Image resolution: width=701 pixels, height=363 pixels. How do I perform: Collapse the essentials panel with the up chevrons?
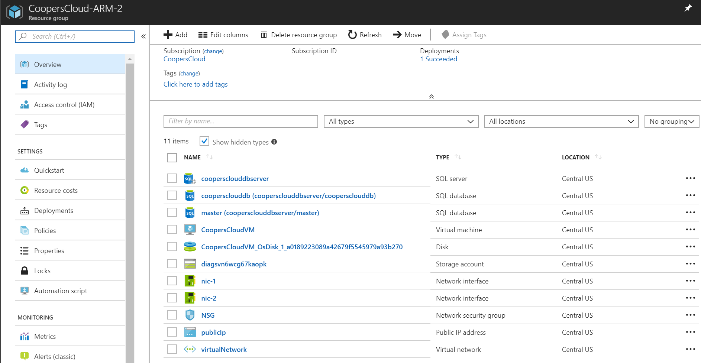click(x=432, y=97)
